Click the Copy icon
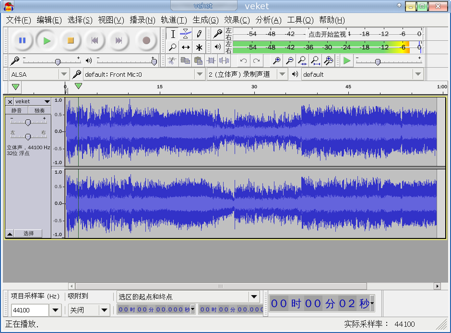451x333 pixels. [x=185, y=60]
